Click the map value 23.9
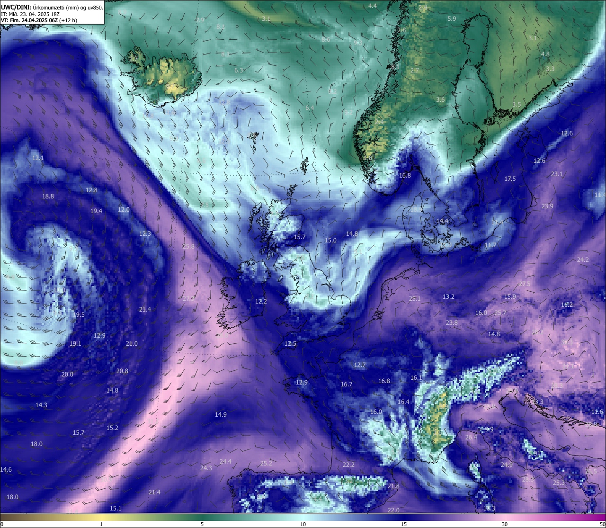This screenshot has height=528, width=606. pyautogui.click(x=547, y=206)
